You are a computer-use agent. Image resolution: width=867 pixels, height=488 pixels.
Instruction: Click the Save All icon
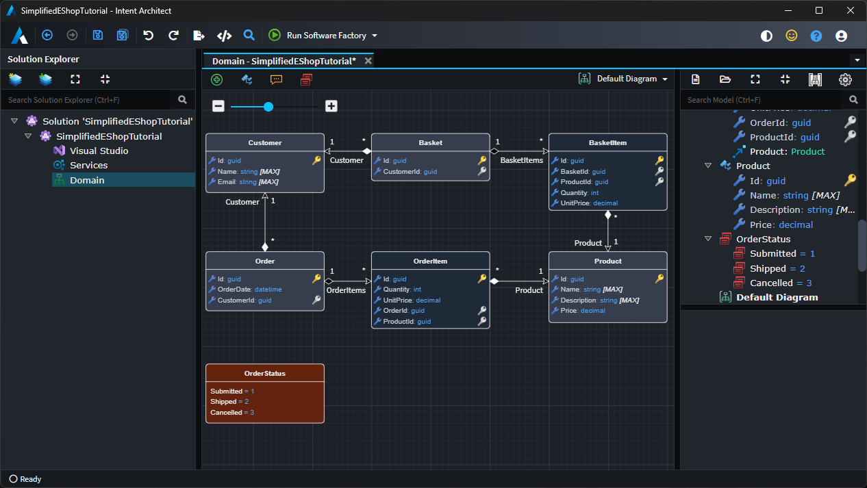(x=122, y=35)
